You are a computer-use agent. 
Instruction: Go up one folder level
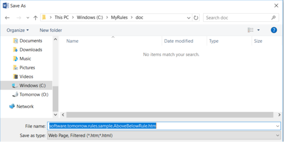coord(35,18)
